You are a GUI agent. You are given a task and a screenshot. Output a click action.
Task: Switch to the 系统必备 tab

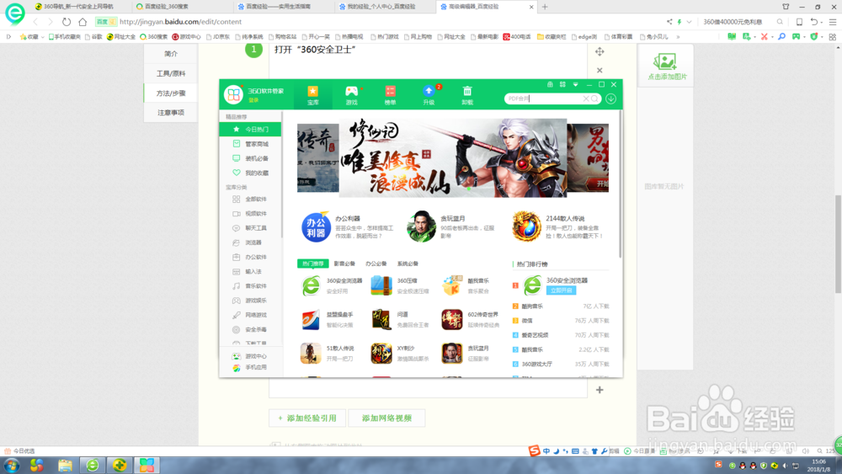[x=408, y=264]
